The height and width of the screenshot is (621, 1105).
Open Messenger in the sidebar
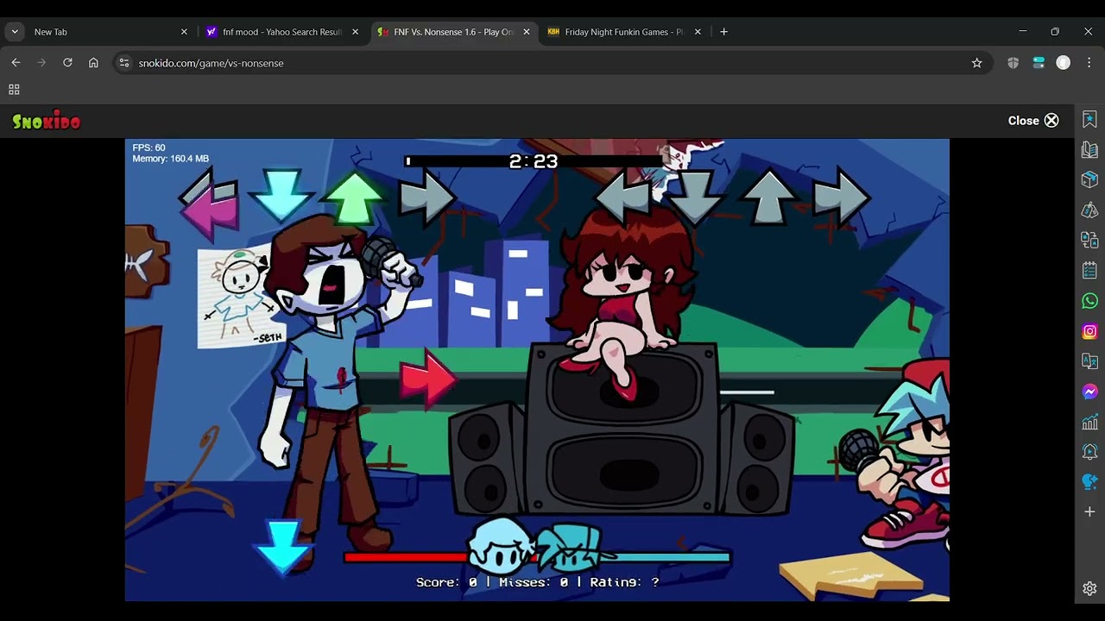coord(1089,392)
